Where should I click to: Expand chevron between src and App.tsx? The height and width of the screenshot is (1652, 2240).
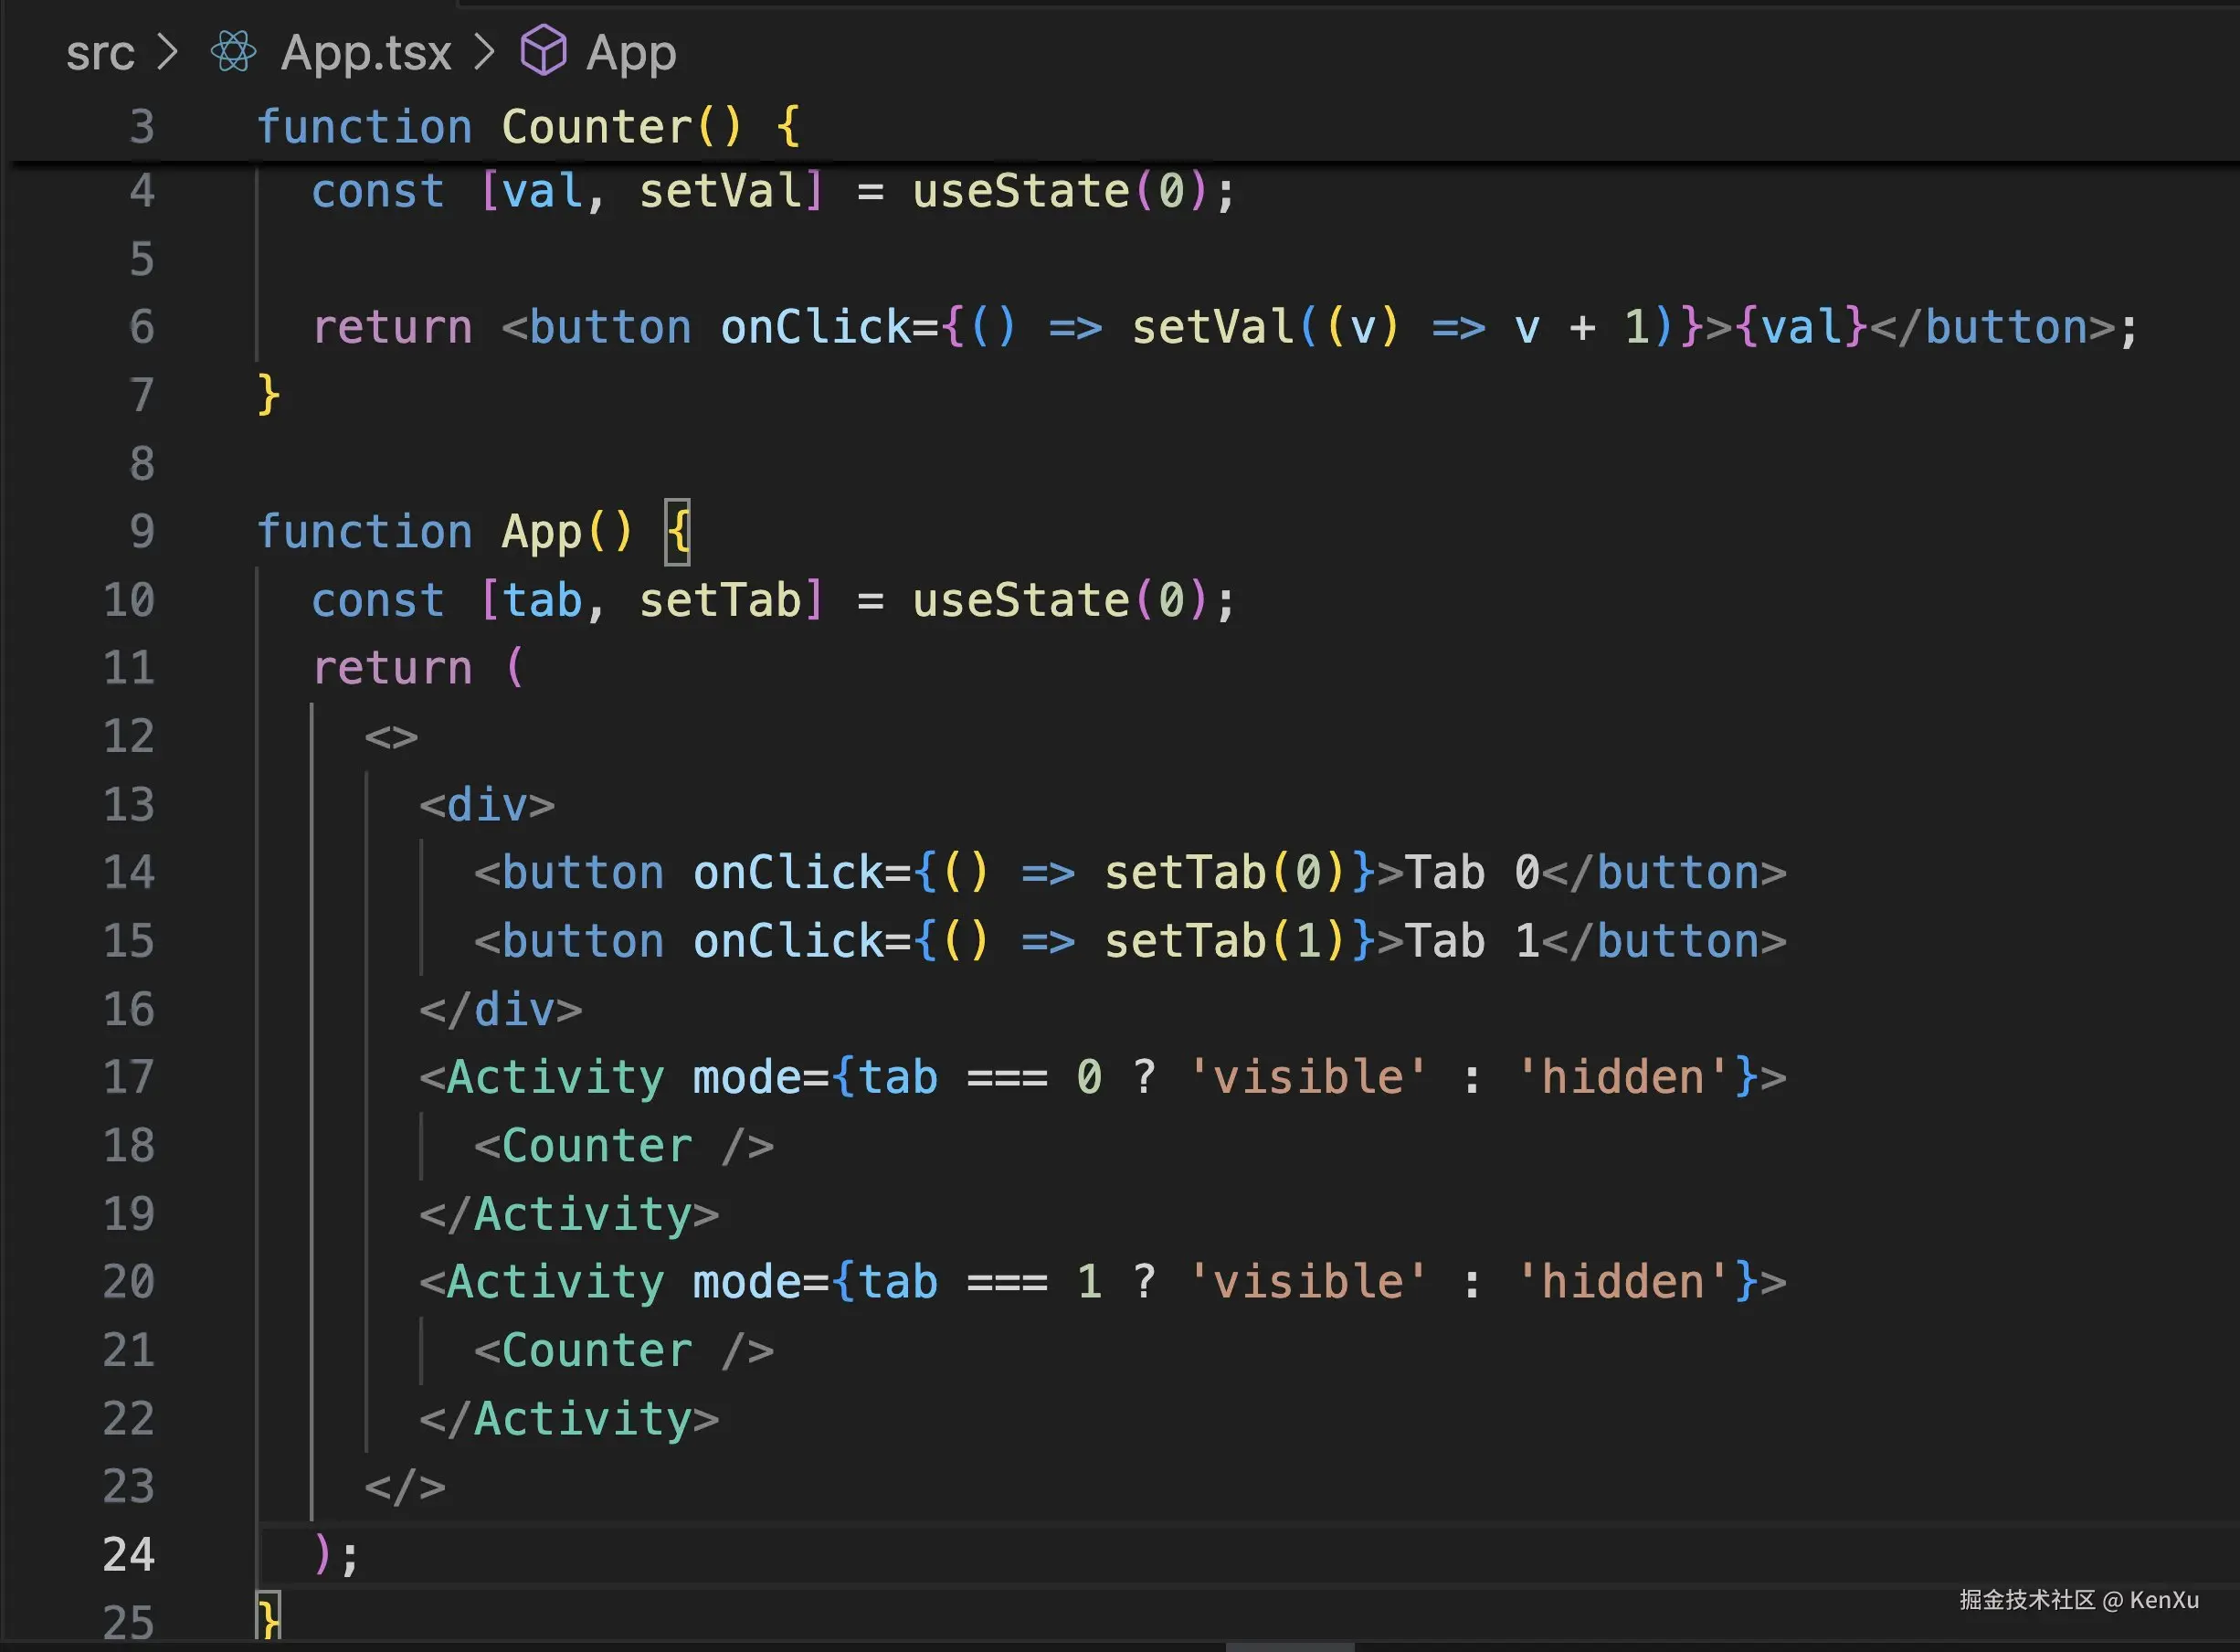(168, 52)
